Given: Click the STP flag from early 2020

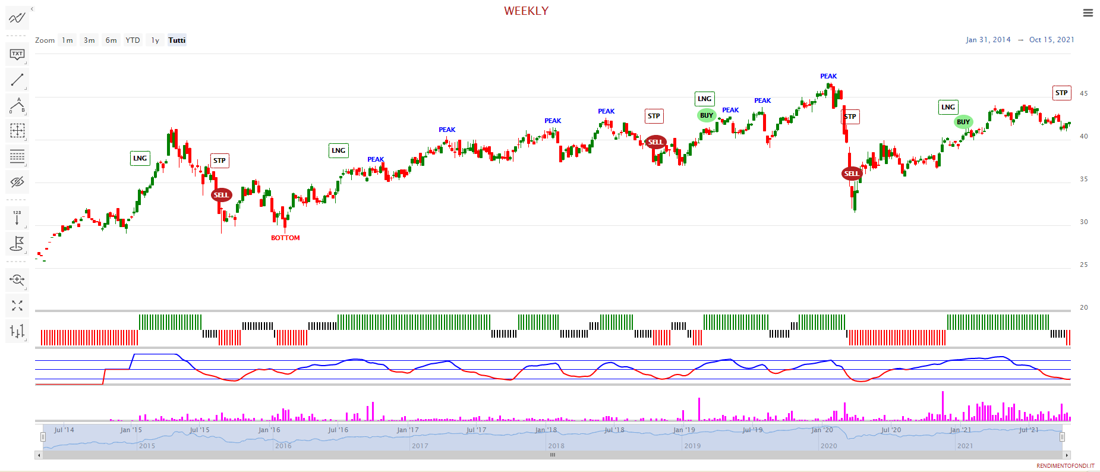Looking at the screenshot, I should (851, 117).
